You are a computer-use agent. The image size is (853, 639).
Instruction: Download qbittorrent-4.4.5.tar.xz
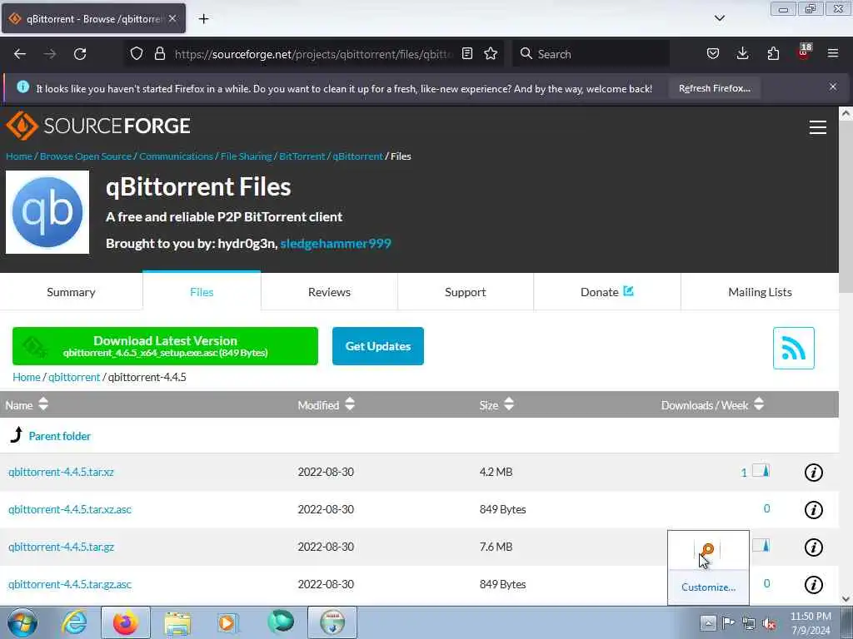pyautogui.click(x=61, y=472)
